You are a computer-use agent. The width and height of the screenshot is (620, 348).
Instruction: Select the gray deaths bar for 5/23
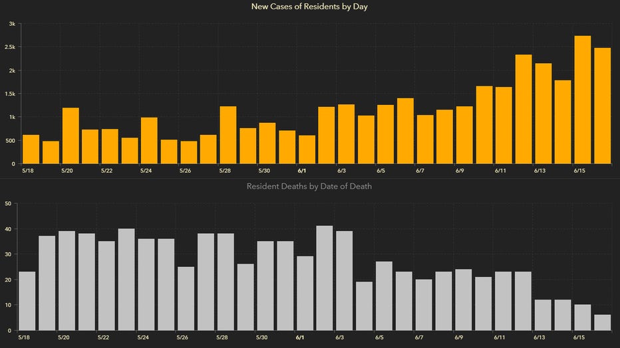[126, 280]
